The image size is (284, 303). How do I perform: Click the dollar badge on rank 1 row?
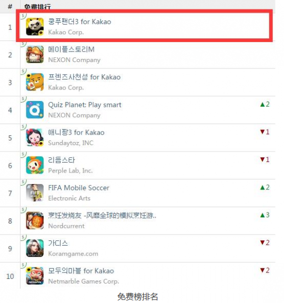tap(23, 15)
